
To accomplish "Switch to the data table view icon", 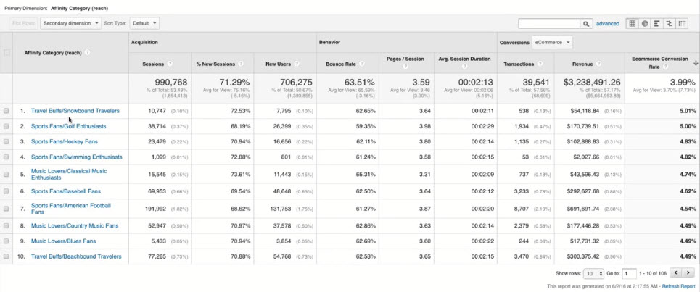I will pos(633,23).
